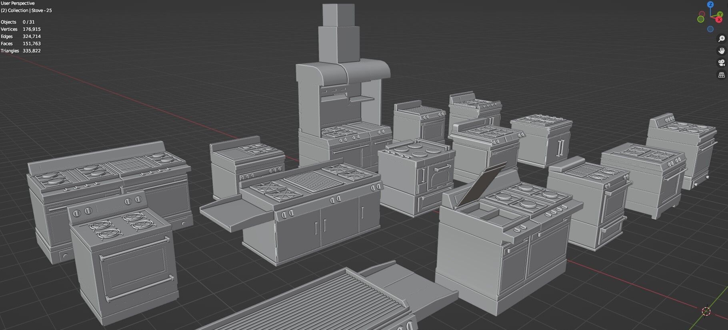This screenshot has width=728, height=330.
Task: Click the Faces value '151,763'
Action: (x=32, y=44)
